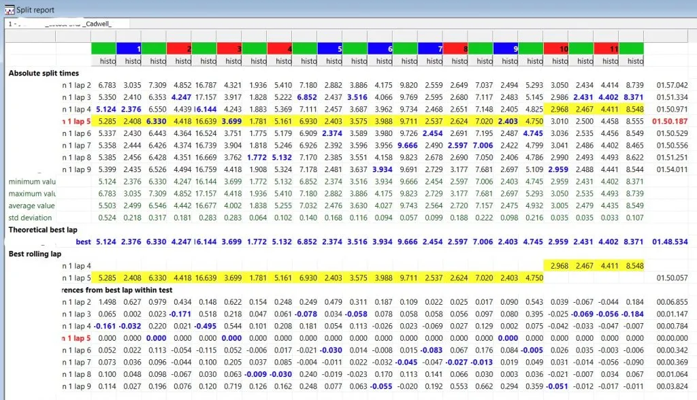
Task: Click the differences from best lap heading
Action: click(117, 290)
